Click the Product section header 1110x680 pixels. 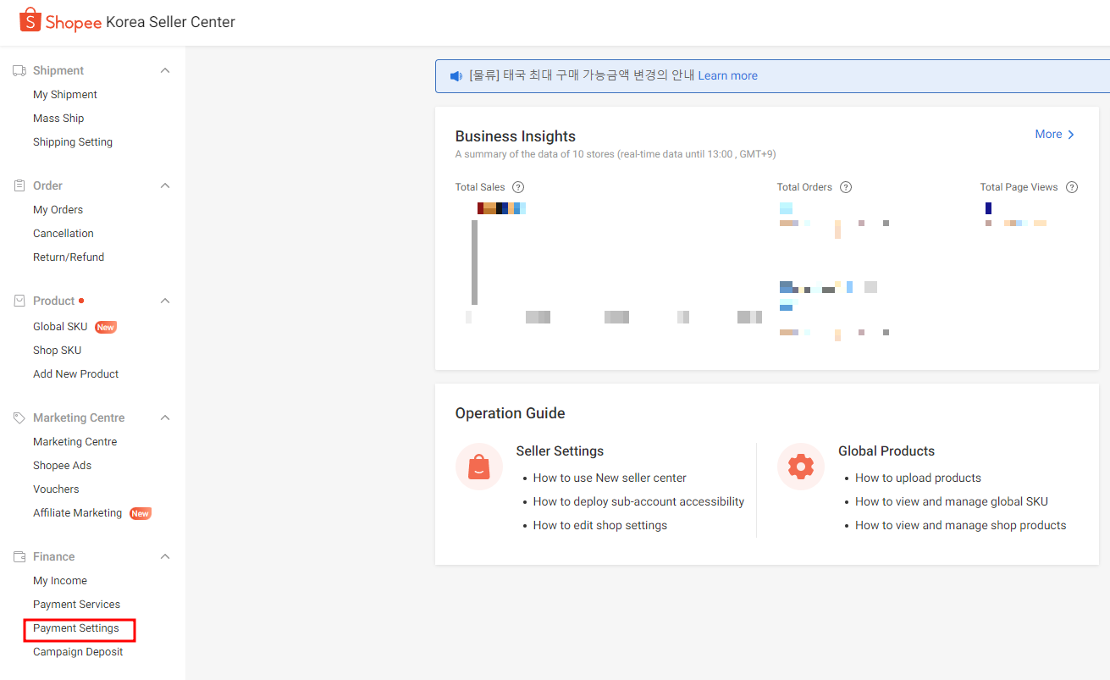click(54, 301)
